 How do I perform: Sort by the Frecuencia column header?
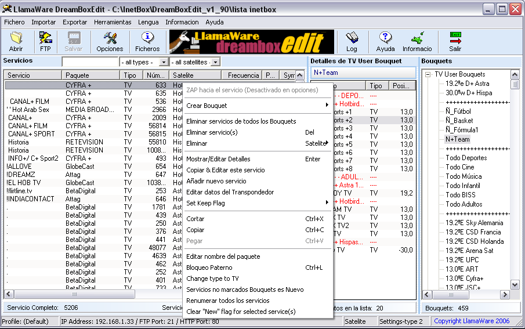[x=241, y=75]
